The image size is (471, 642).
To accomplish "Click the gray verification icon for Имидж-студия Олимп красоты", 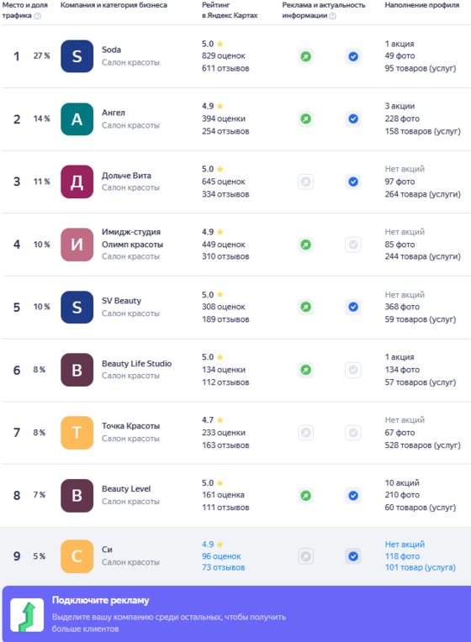I will 353,245.
